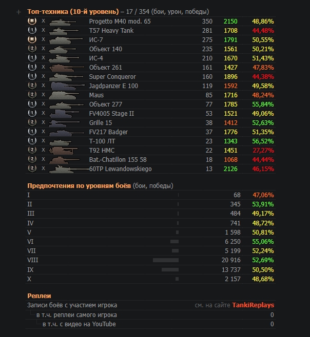Click mastery badge next to Grille 15
Viewport: 310px width, 337px height.
(31, 123)
